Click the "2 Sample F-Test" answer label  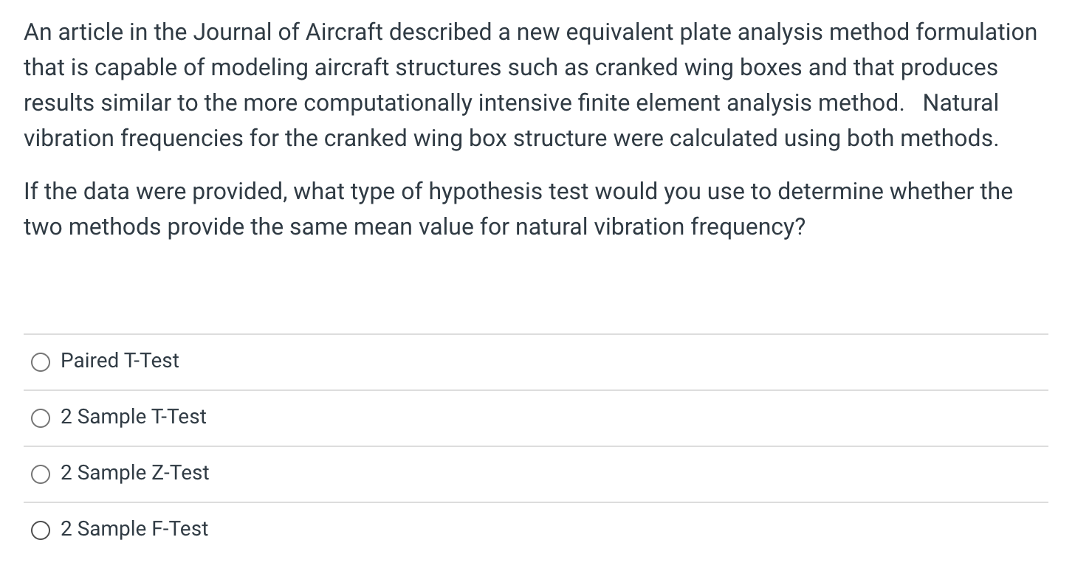134,529
